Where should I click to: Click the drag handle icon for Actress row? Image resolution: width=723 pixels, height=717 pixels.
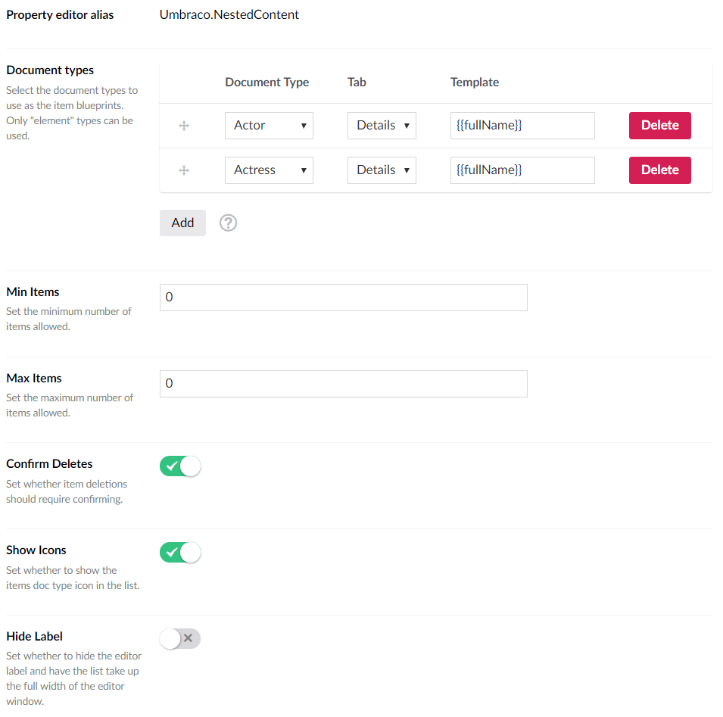click(x=184, y=170)
